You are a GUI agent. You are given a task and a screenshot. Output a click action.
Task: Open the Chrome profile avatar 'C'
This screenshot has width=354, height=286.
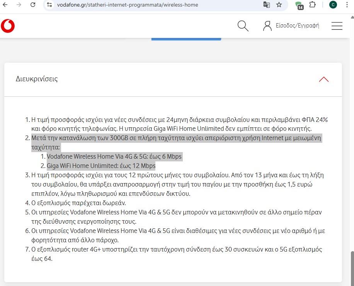[333, 5]
